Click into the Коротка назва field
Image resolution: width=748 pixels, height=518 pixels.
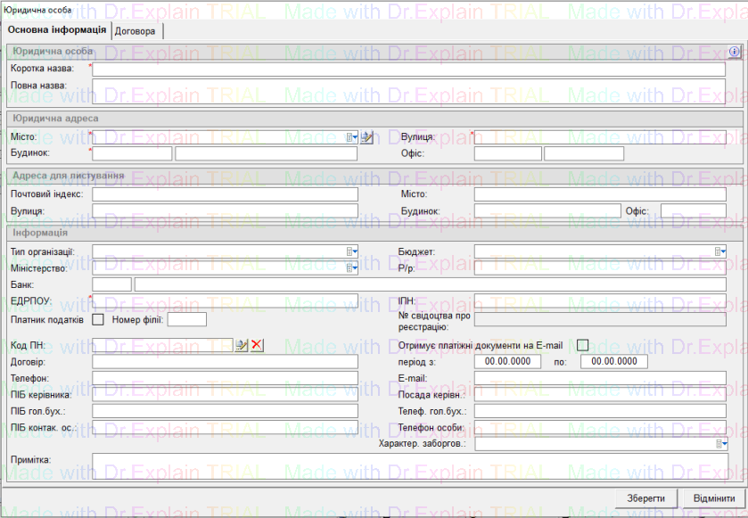coord(408,70)
